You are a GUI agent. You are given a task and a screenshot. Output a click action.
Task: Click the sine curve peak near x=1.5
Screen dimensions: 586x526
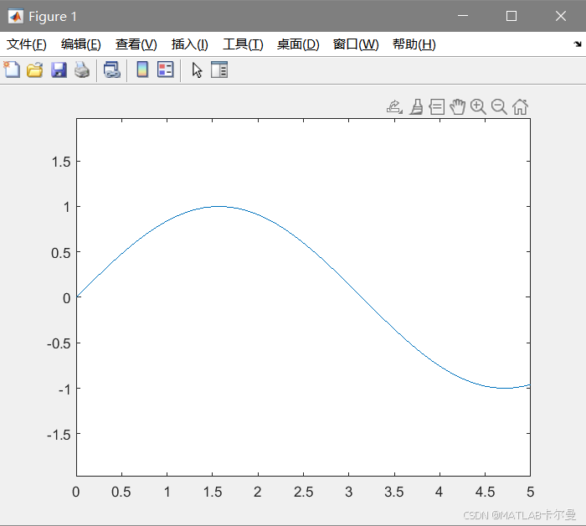pos(218,206)
